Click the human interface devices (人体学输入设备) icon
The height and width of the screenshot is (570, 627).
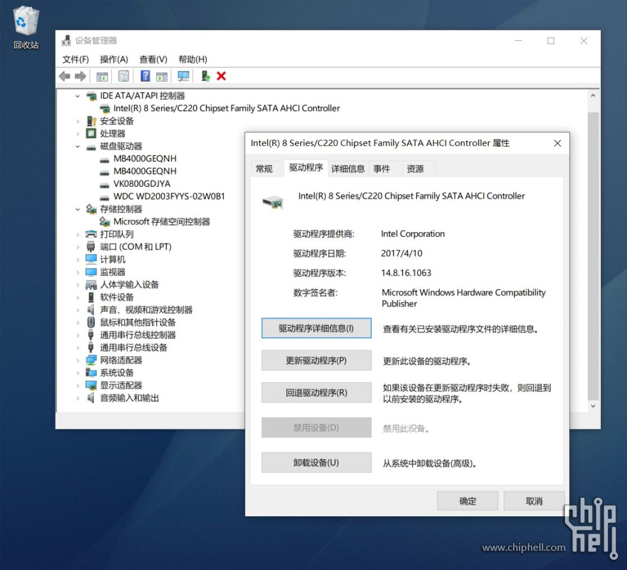tap(91, 285)
